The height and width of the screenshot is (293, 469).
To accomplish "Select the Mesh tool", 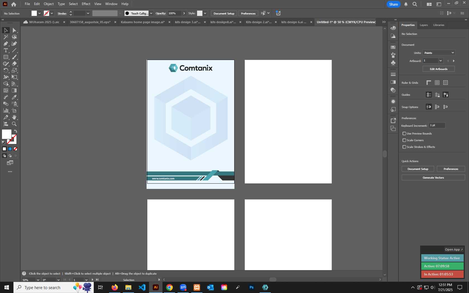I will [x=6, y=90].
